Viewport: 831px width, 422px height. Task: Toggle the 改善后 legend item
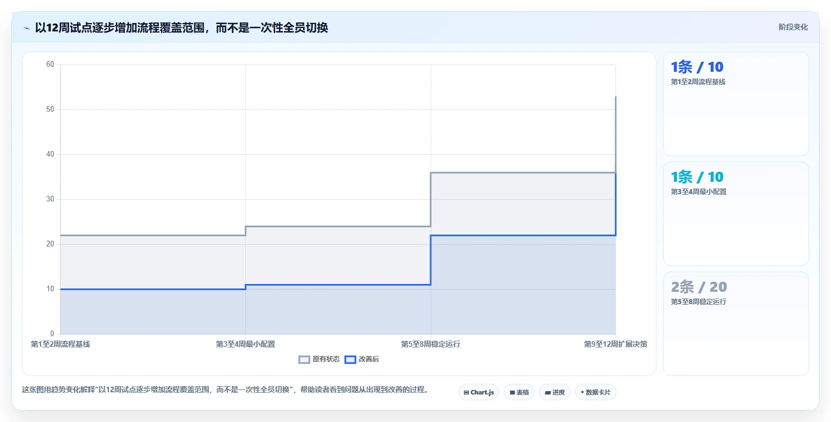point(362,359)
